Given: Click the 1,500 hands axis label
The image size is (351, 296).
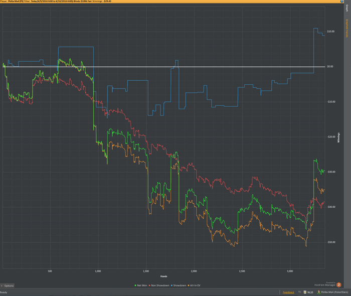Looking at the screenshot, I should tap(146, 271).
